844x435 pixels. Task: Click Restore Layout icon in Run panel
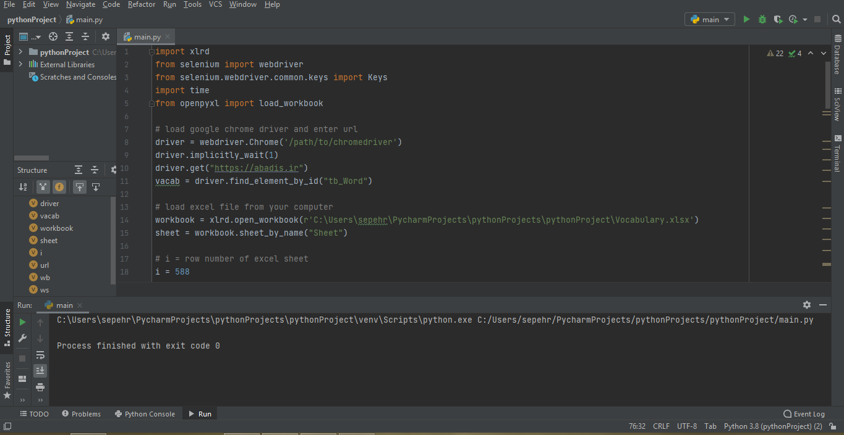[x=22, y=379]
